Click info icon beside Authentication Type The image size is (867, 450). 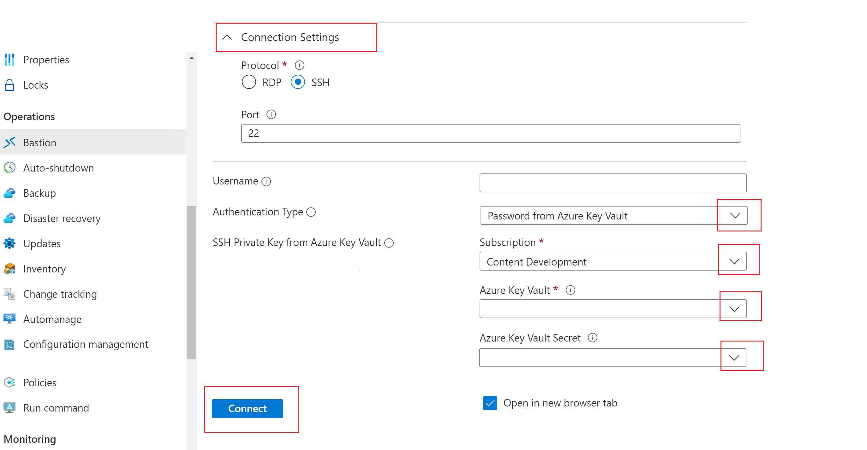(311, 212)
